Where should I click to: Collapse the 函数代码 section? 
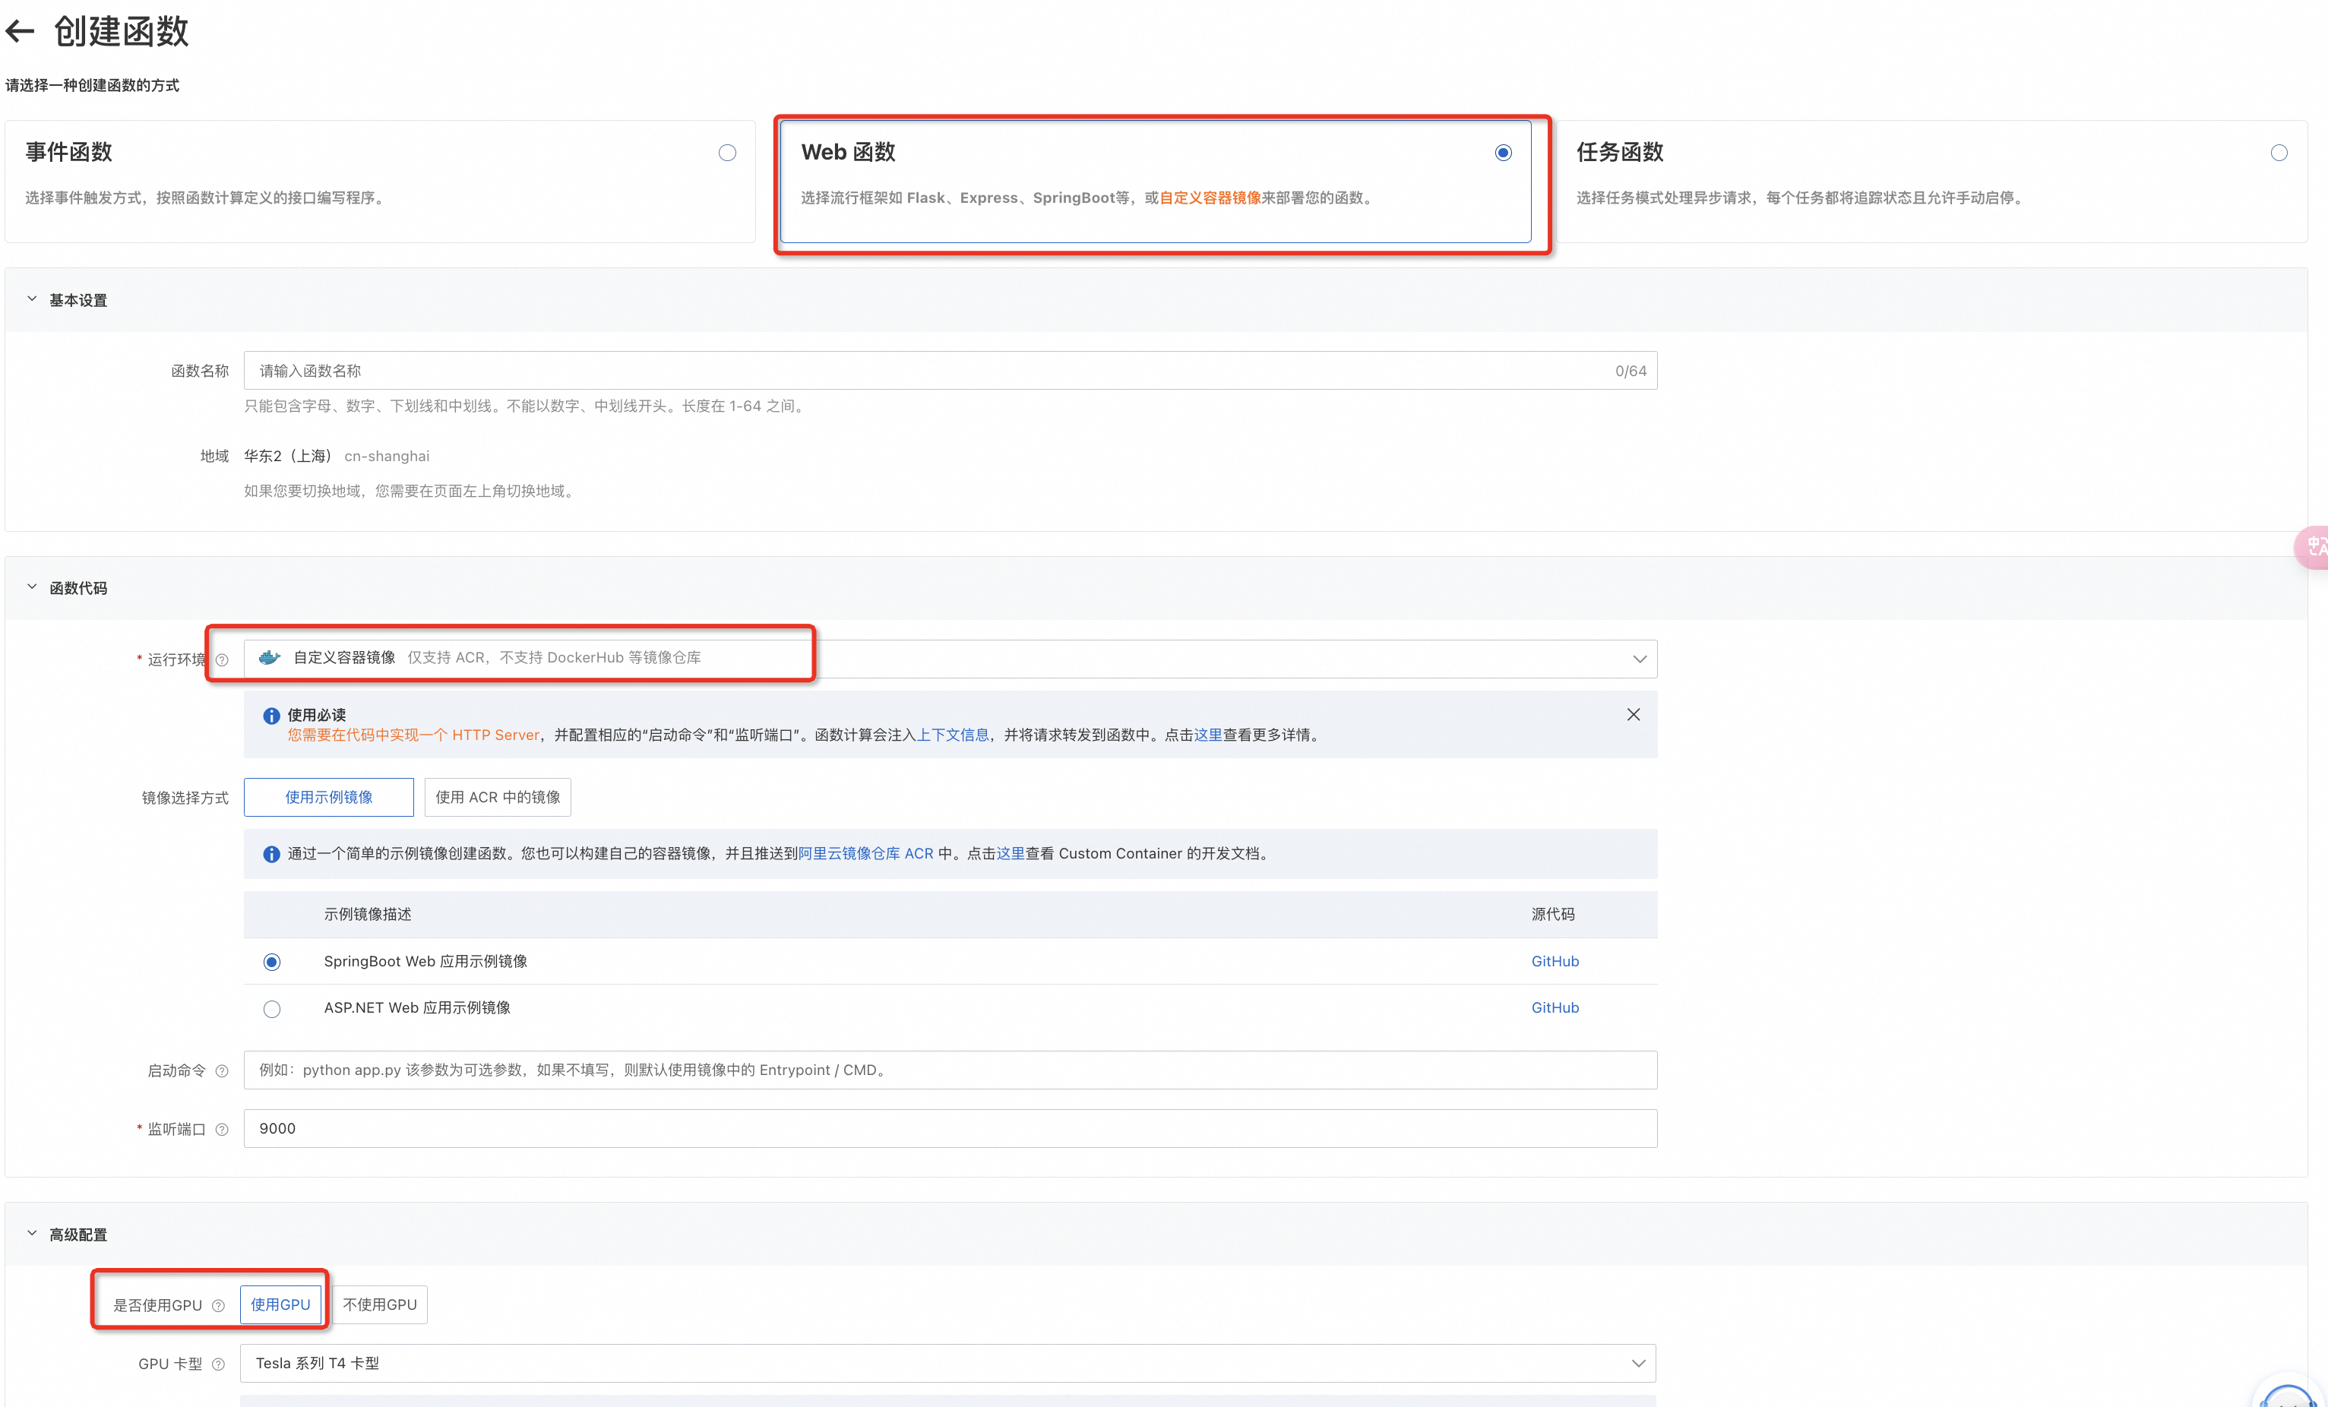point(32,588)
